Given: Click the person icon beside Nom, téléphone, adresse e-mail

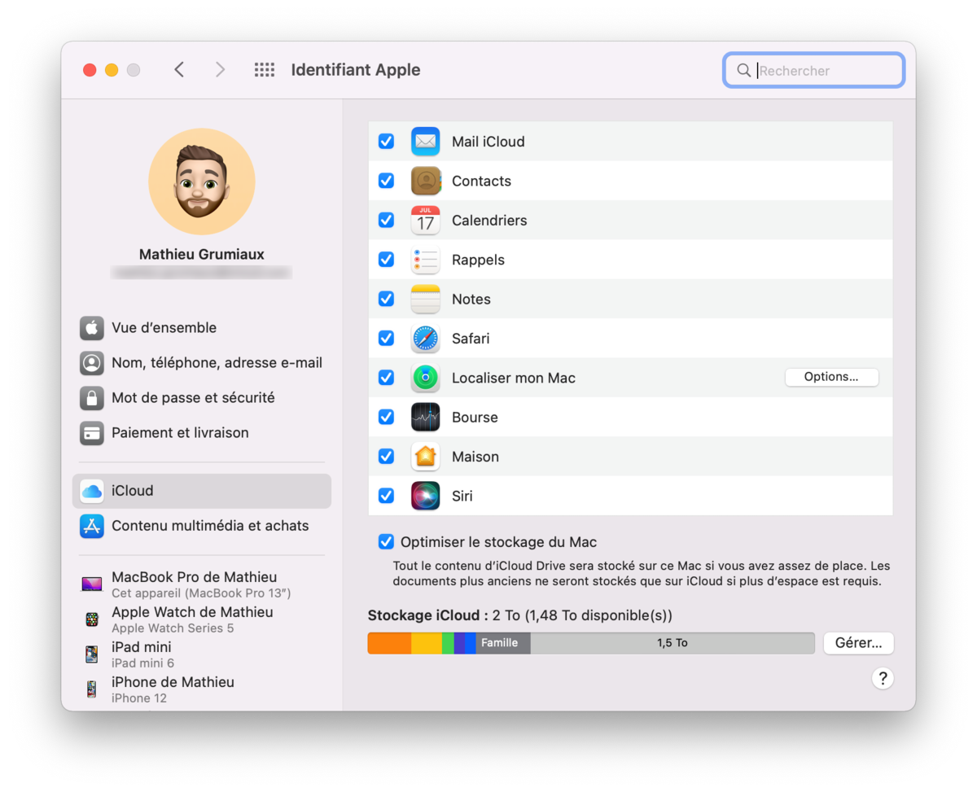Looking at the screenshot, I should point(92,363).
